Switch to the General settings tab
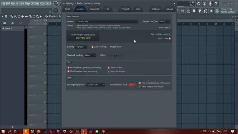Viewport: 238px width, 134px height. [94, 9]
